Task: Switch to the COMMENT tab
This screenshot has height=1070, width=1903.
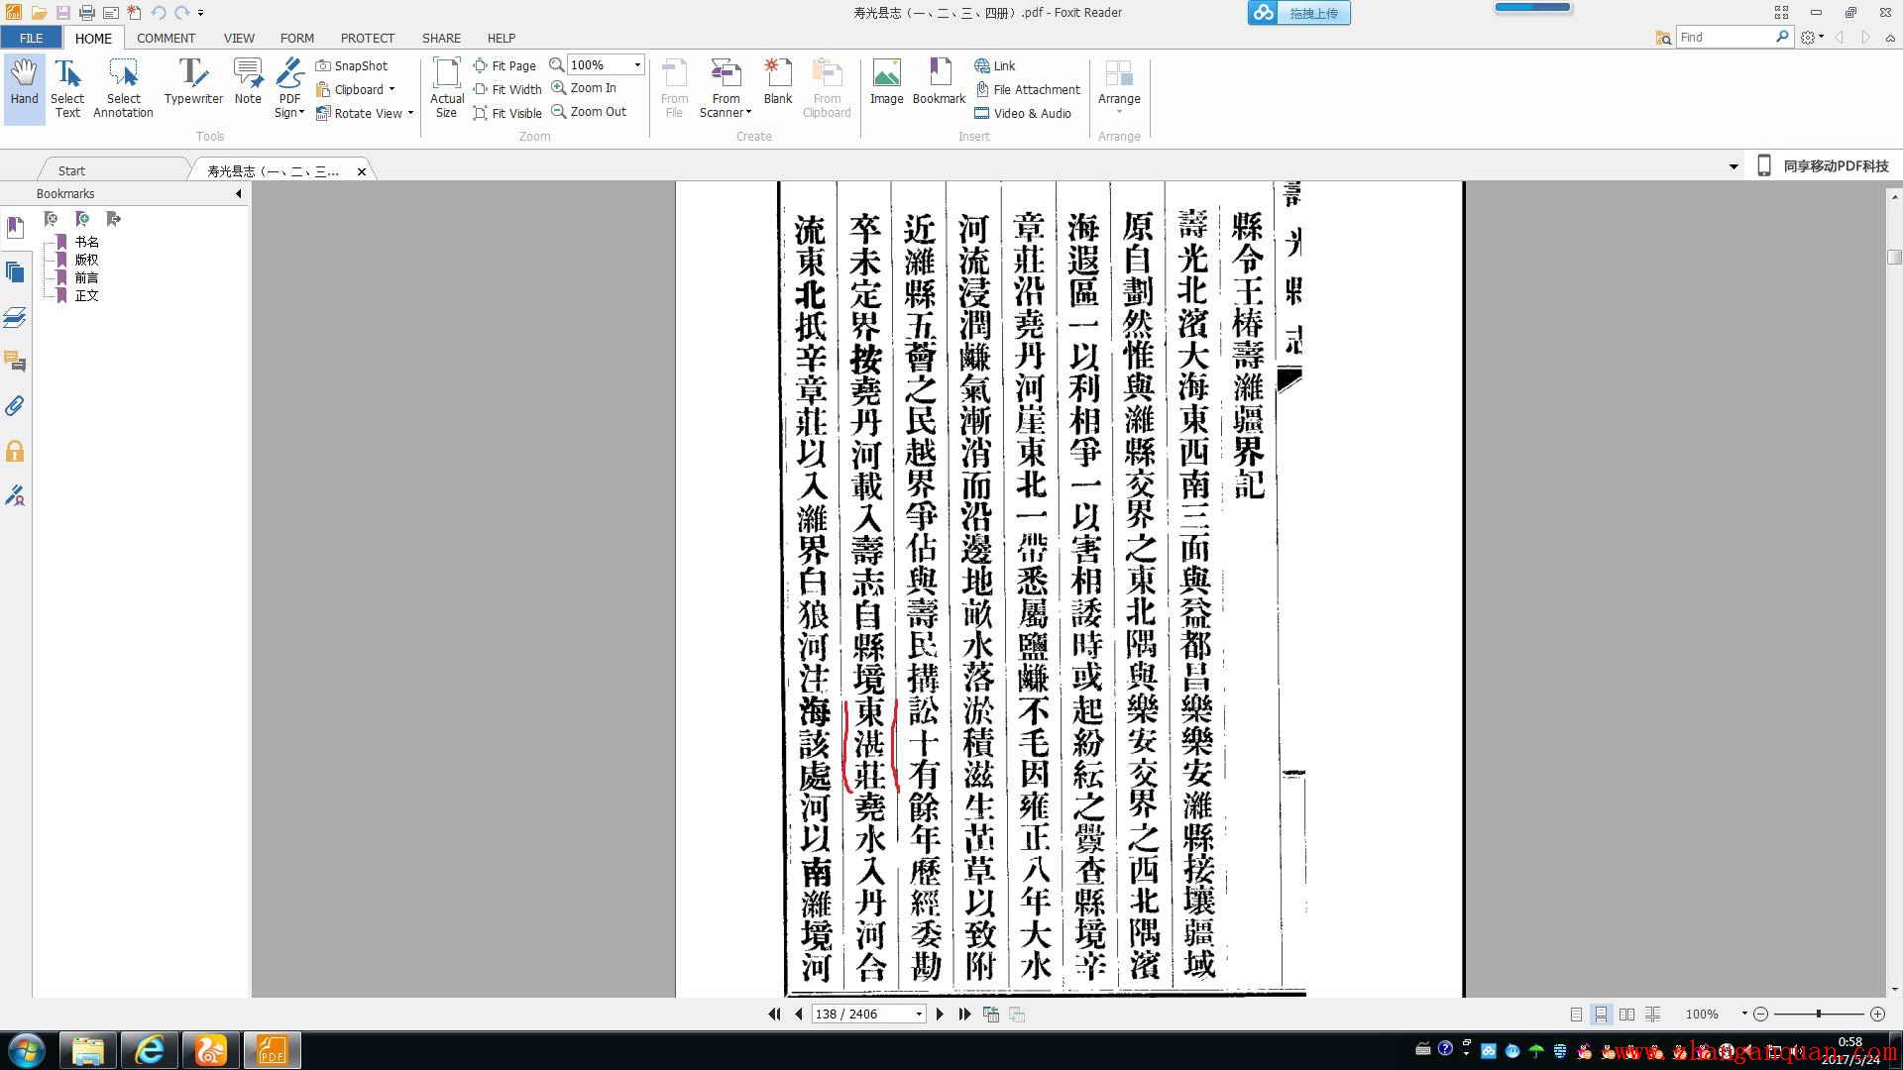Action: (x=166, y=38)
